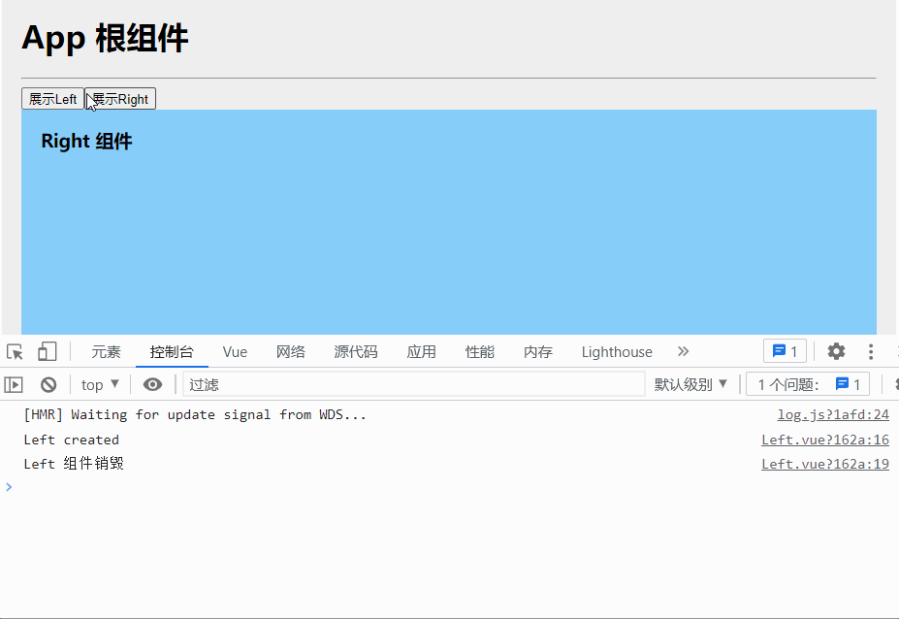Open the log.js?1afd:24 source link
This screenshot has height=619, width=899.
tap(833, 415)
